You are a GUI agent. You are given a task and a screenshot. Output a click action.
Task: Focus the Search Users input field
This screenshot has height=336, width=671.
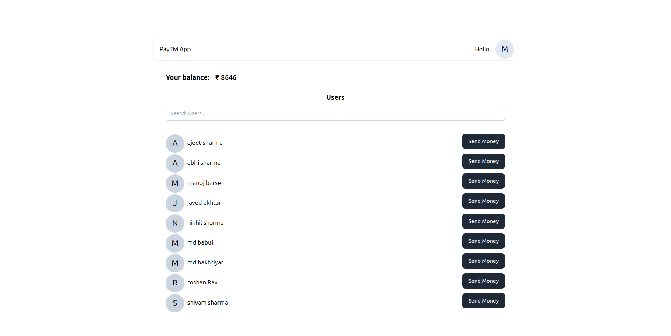(x=335, y=113)
